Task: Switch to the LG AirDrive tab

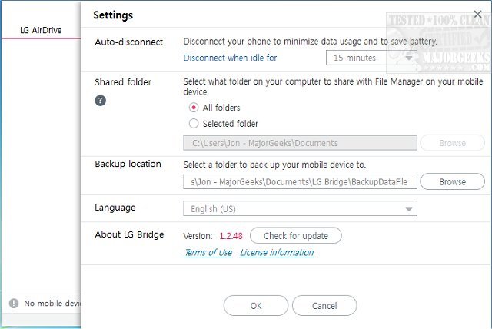Action: point(41,32)
